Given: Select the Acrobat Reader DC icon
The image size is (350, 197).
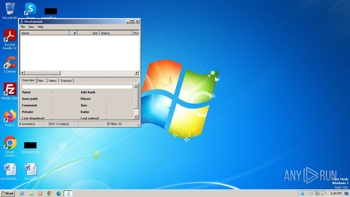Looking at the screenshot, I should coord(10,39).
